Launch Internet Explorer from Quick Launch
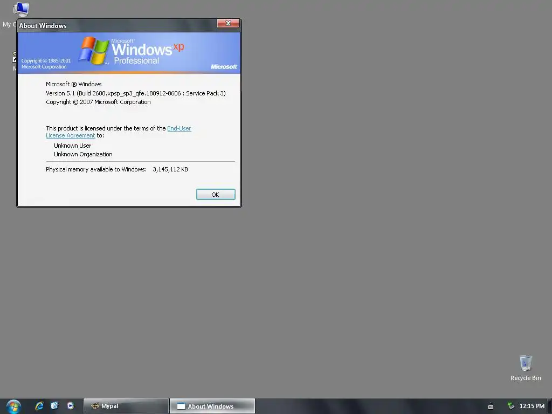 39,406
